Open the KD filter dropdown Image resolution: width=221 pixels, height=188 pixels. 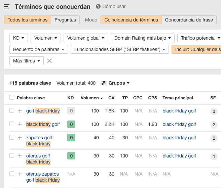coord(19,38)
